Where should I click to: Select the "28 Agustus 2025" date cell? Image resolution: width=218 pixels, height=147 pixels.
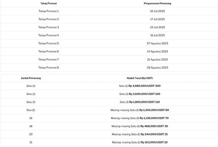[x=157, y=68]
